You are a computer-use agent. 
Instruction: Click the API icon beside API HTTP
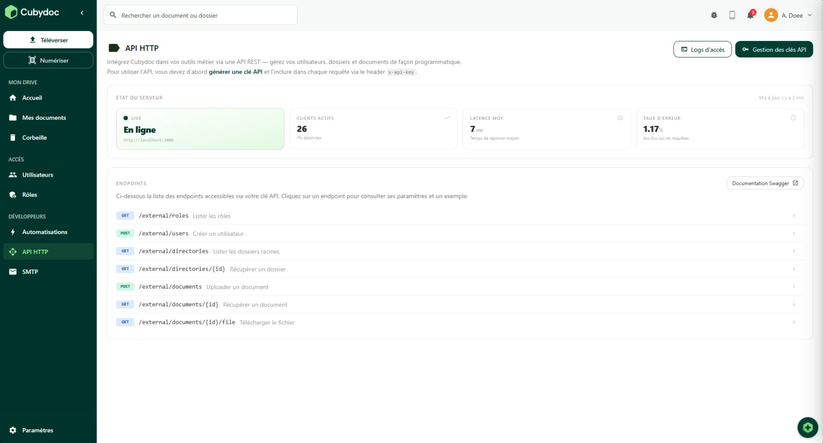click(13, 252)
